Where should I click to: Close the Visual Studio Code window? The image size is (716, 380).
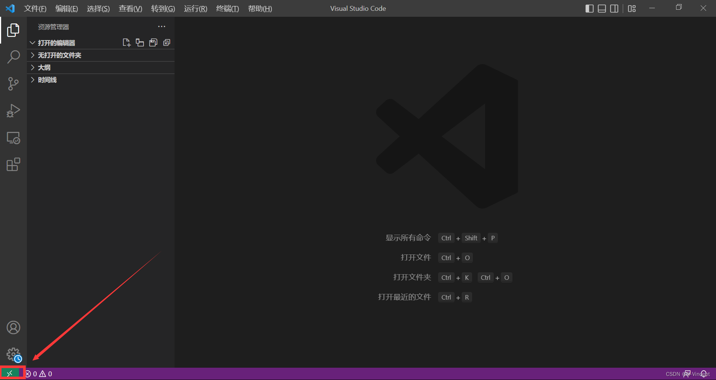click(703, 8)
